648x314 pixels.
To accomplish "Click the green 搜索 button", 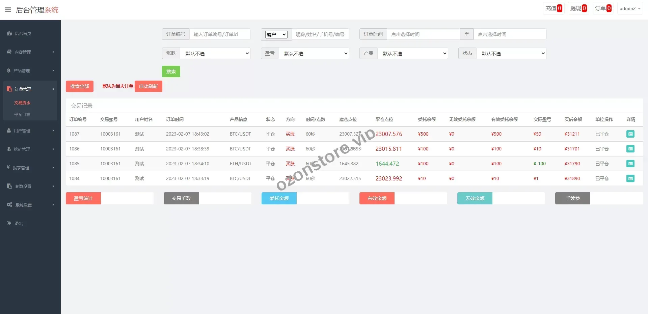I will click(171, 72).
